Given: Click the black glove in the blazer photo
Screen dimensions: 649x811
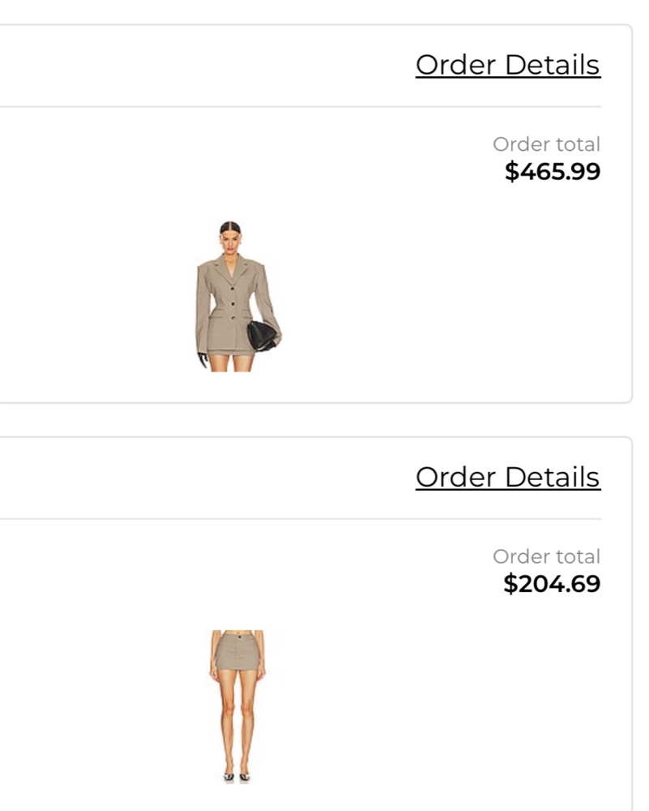Looking at the screenshot, I should 202,359.
